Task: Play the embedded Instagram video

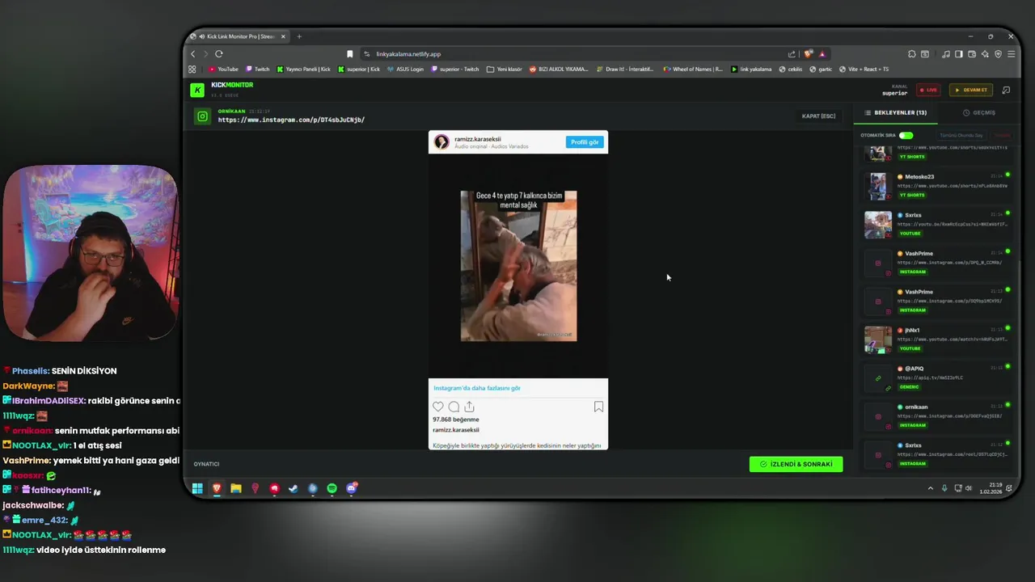Action: (x=518, y=266)
